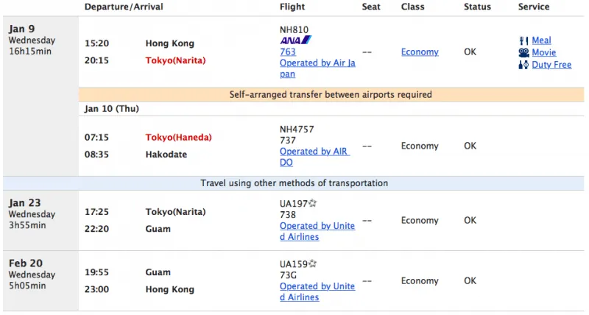
Task: Open the Economy class link for NH810
Action: pyautogui.click(x=420, y=52)
